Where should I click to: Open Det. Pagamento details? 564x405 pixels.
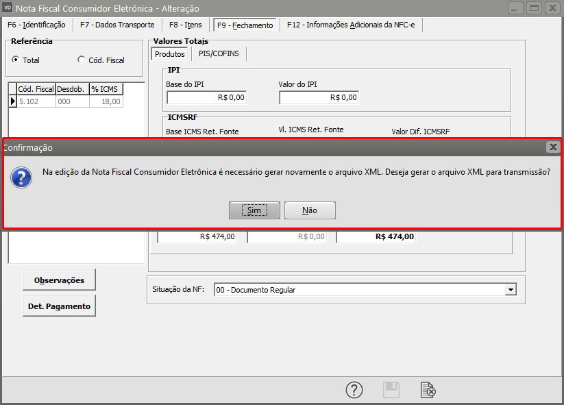pos(59,306)
